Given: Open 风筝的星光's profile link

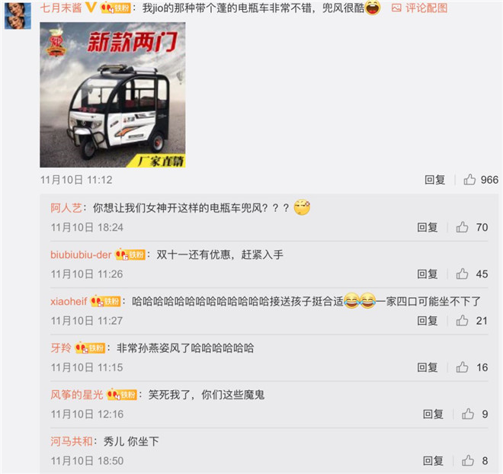Looking at the screenshot, I should coord(77,395).
